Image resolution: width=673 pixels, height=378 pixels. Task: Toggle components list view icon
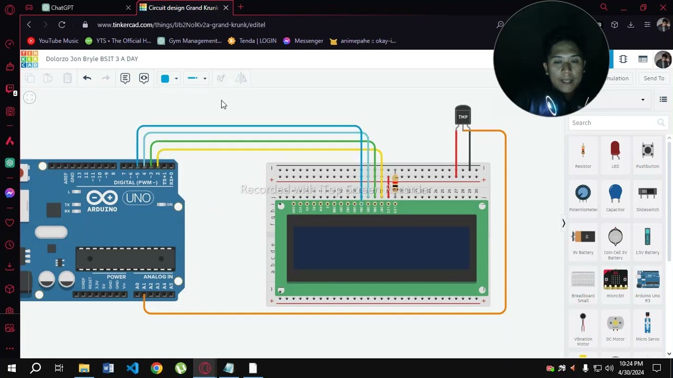coord(663,100)
